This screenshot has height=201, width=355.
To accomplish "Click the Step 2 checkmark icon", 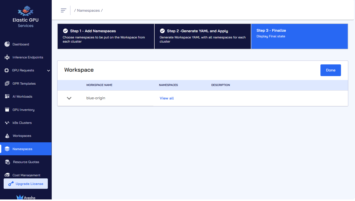I will [x=162, y=31].
